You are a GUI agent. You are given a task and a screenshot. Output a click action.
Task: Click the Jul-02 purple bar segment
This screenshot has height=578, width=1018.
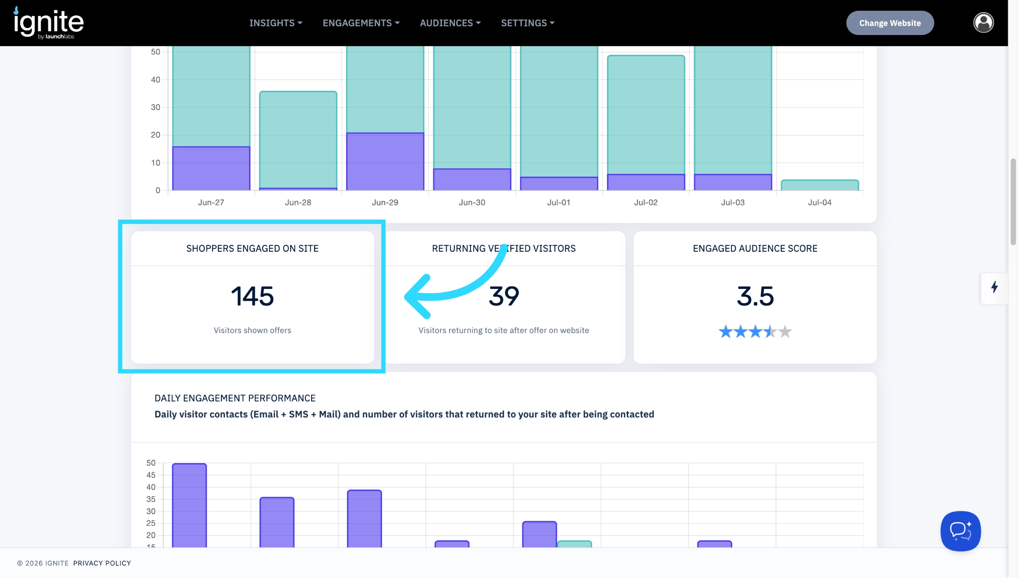click(646, 182)
